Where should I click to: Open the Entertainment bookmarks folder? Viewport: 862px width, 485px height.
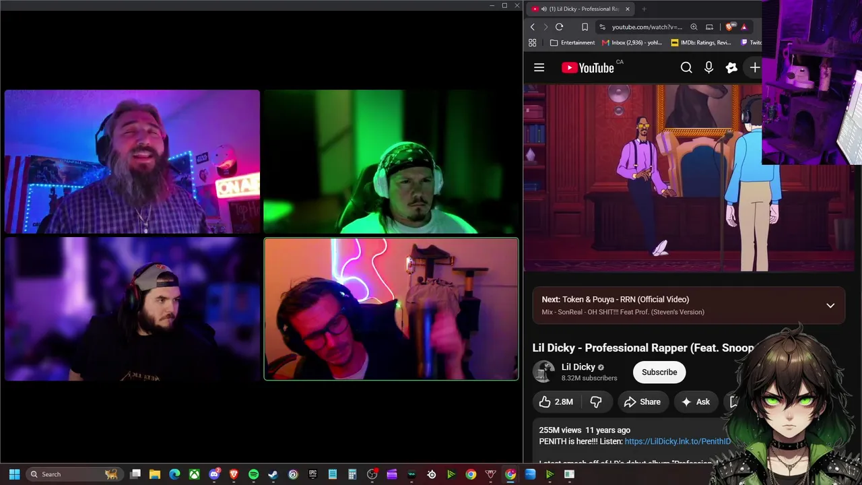(x=572, y=42)
